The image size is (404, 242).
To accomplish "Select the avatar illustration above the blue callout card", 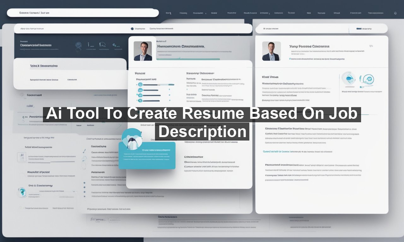I will [x=132, y=139].
